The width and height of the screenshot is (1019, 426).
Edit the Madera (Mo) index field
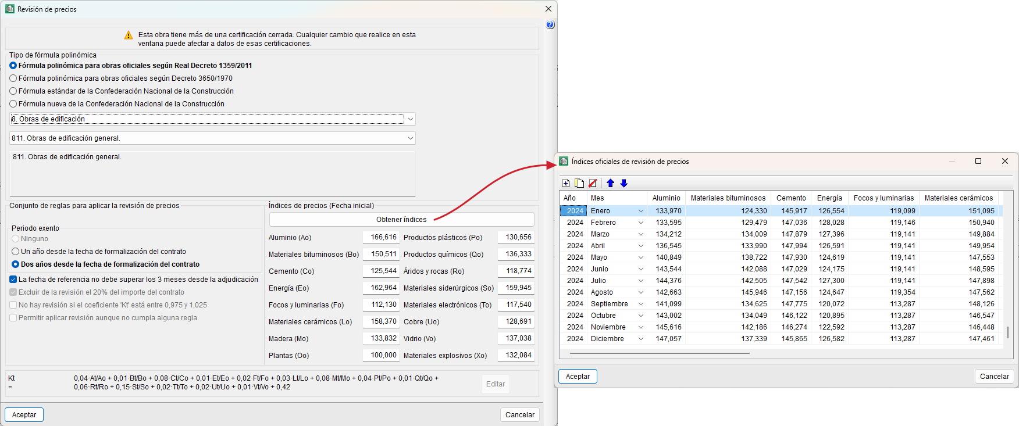tap(381, 338)
